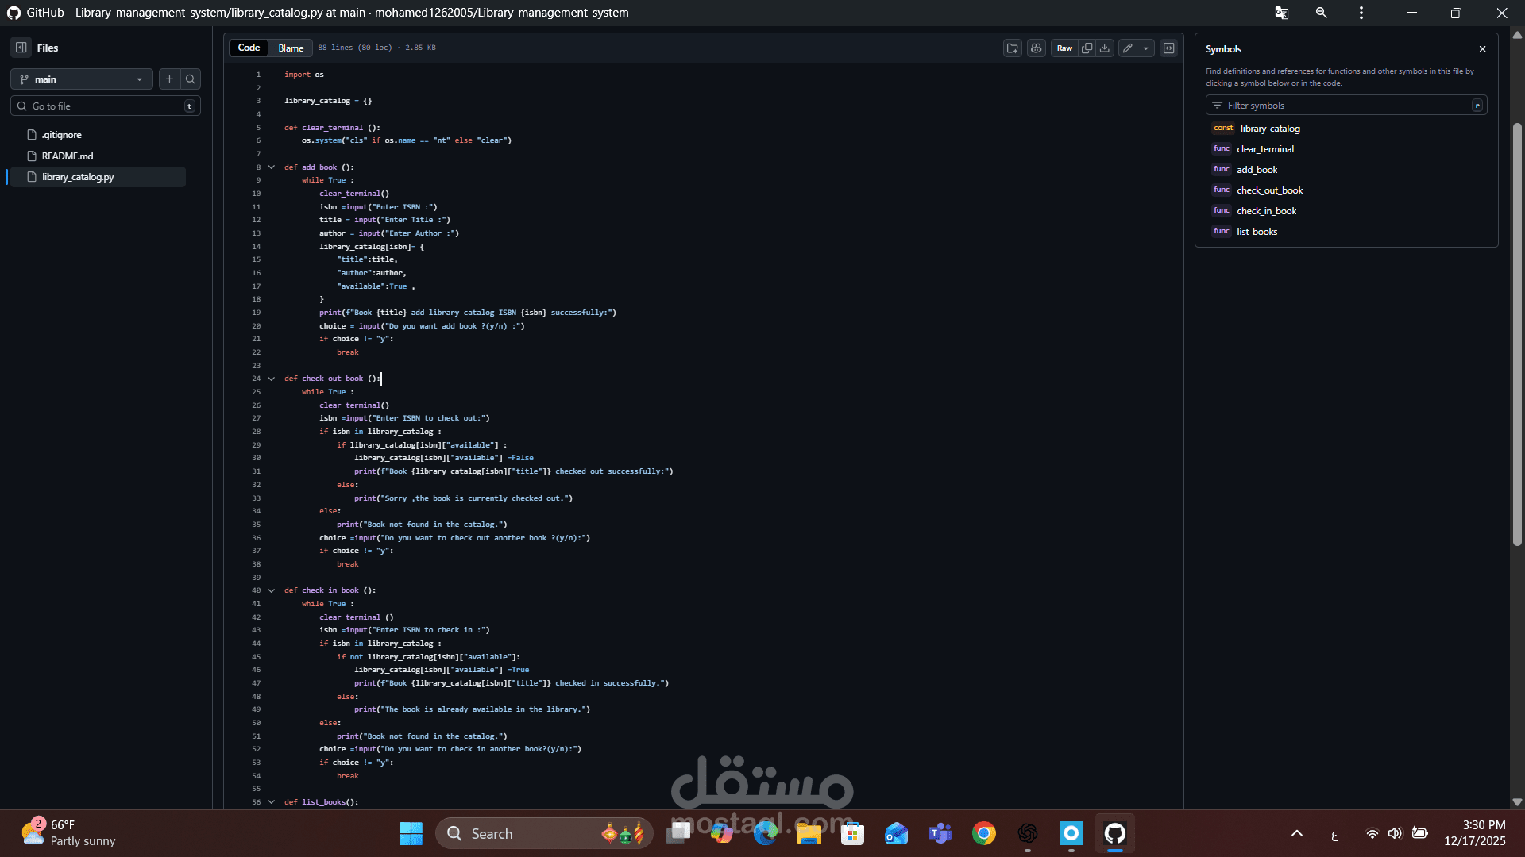The width and height of the screenshot is (1525, 857).
Task: View the Raw file
Action: coord(1064,48)
